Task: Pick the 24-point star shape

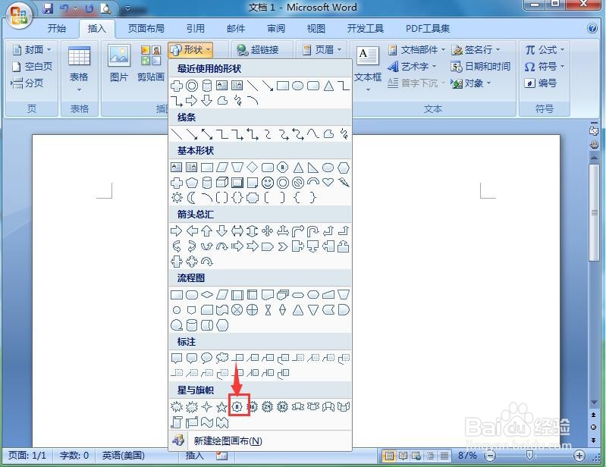Action: pos(268,406)
